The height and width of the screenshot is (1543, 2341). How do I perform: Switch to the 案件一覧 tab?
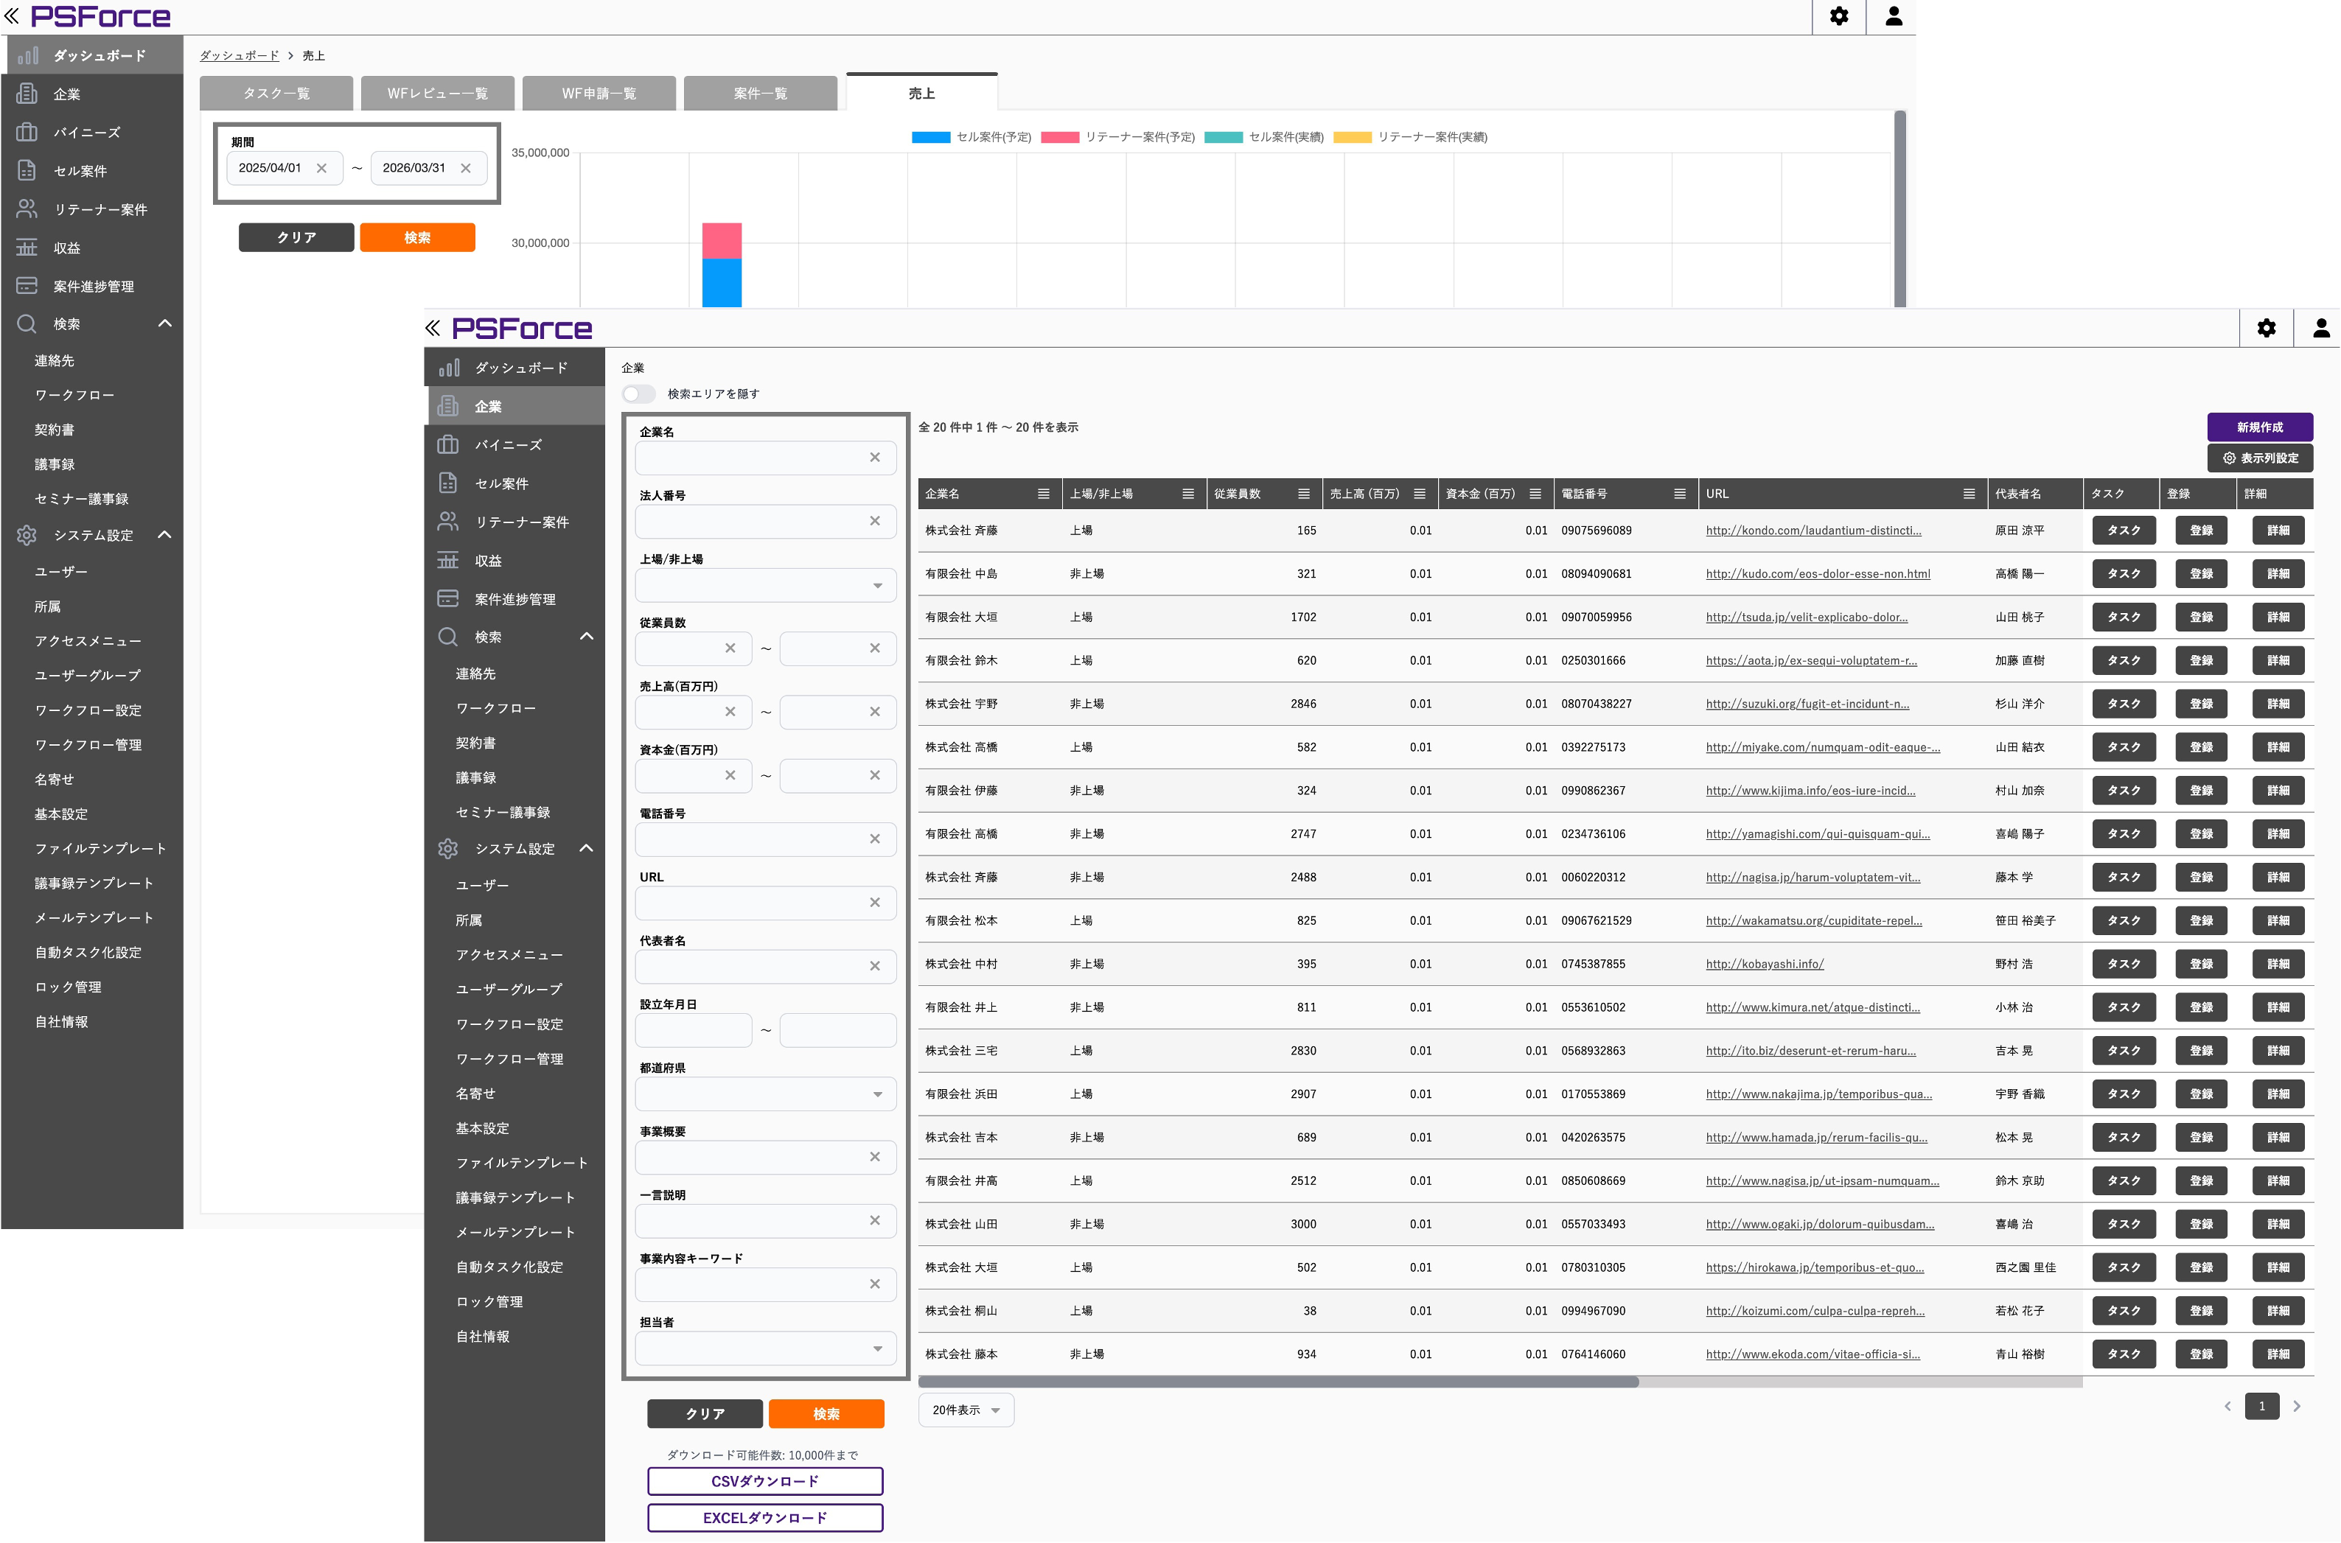pos(760,94)
